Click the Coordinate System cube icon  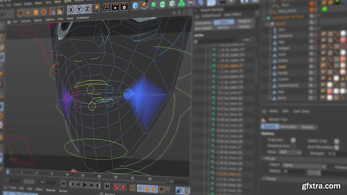tap(96, 8)
